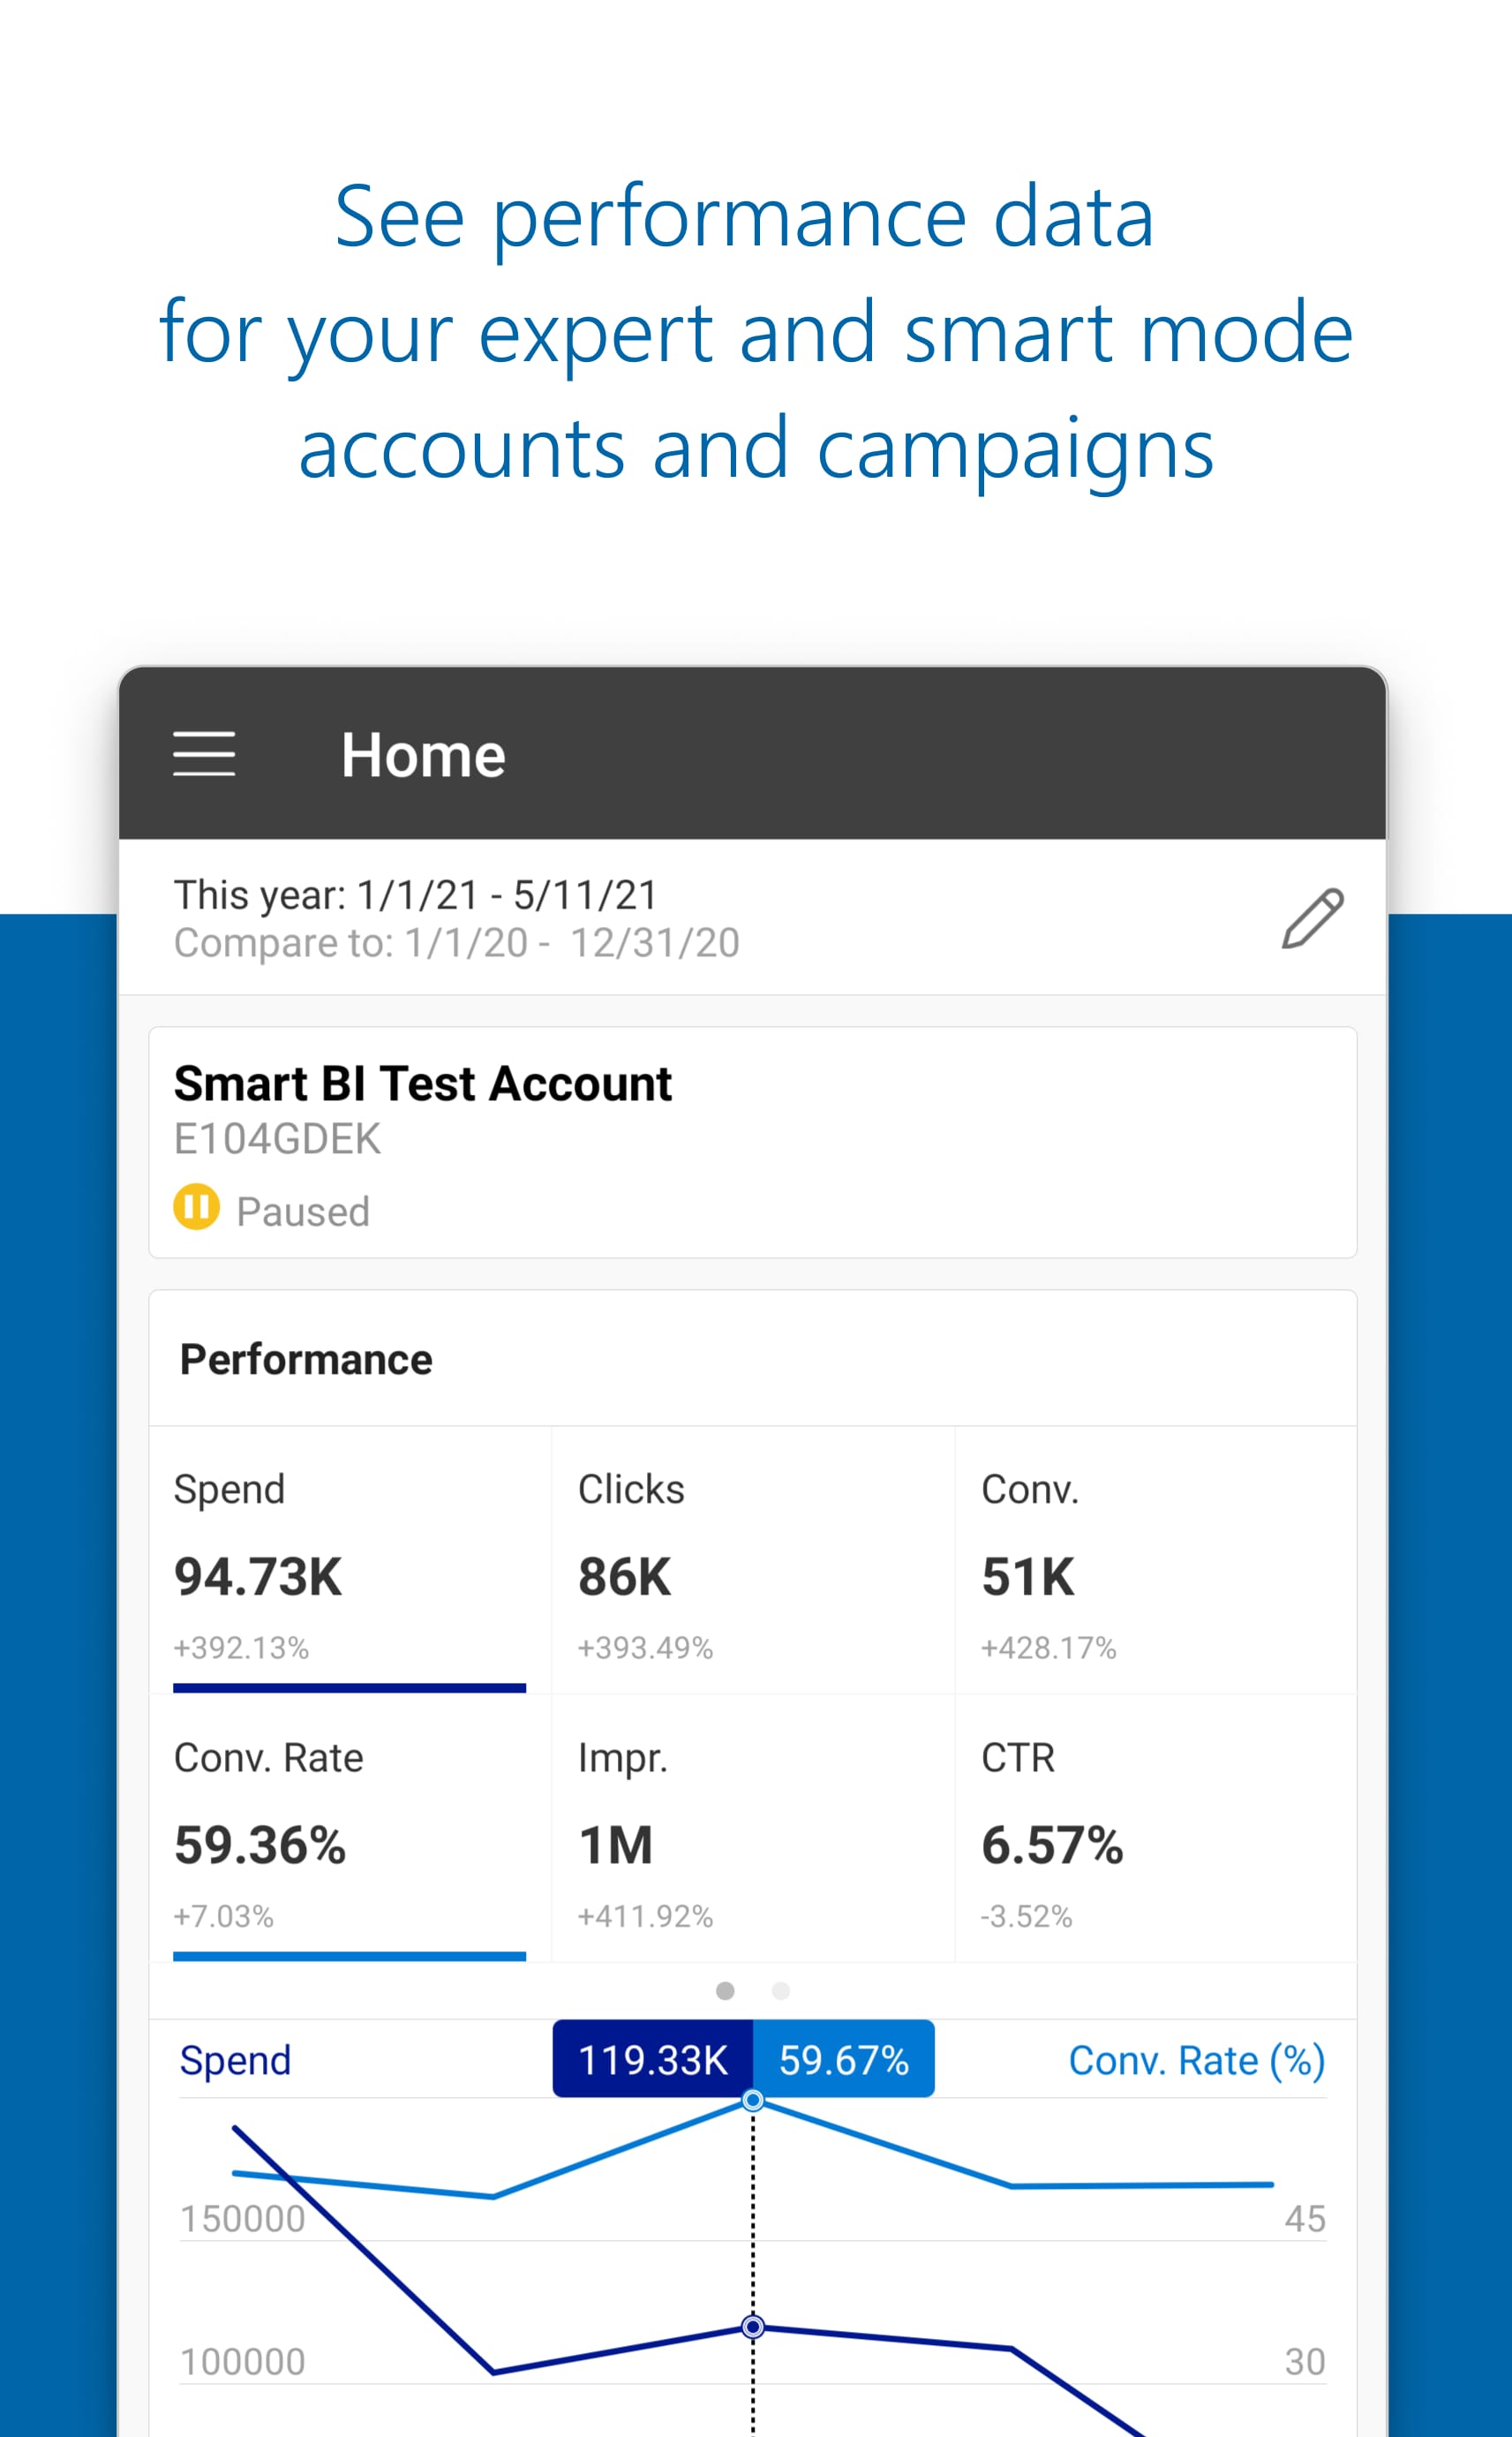Toggle the first carousel page indicator

[724, 1991]
